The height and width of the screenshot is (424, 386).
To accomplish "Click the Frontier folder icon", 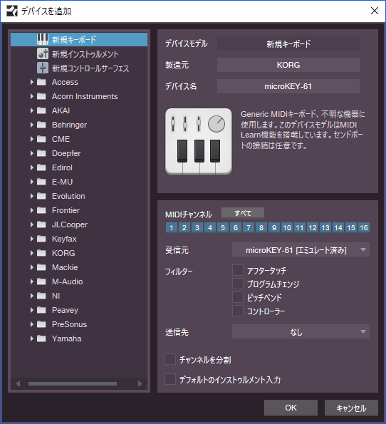I will tap(41, 210).
